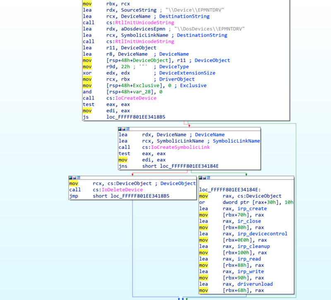The image size is (331, 300).
Task: Click the third title icon on the IoCreateSymbolicLink block
Action: point(127,130)
